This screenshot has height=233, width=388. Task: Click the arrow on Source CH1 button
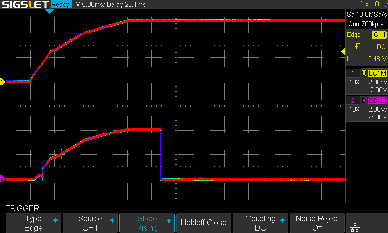(x=112, y=220)
